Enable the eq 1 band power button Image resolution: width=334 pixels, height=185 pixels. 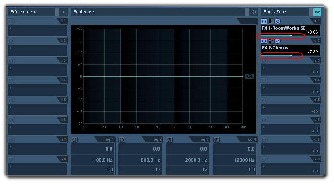[x=74, y=140]
